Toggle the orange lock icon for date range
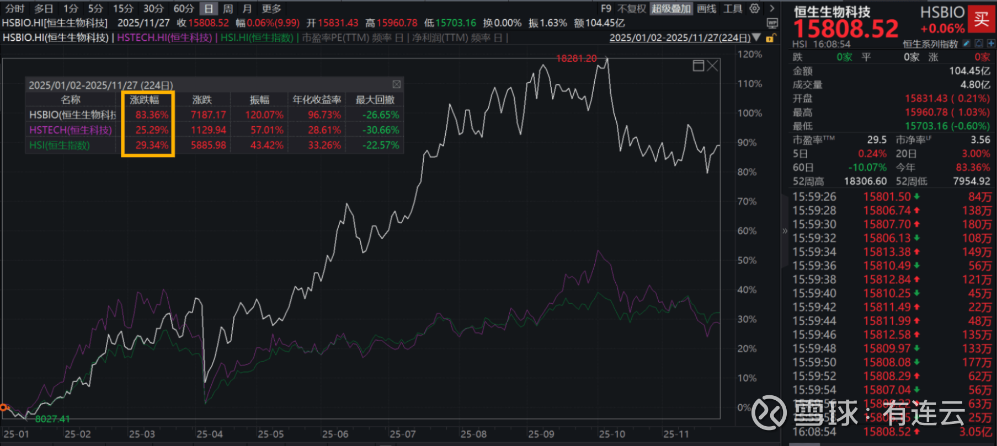 coord(771,37)
